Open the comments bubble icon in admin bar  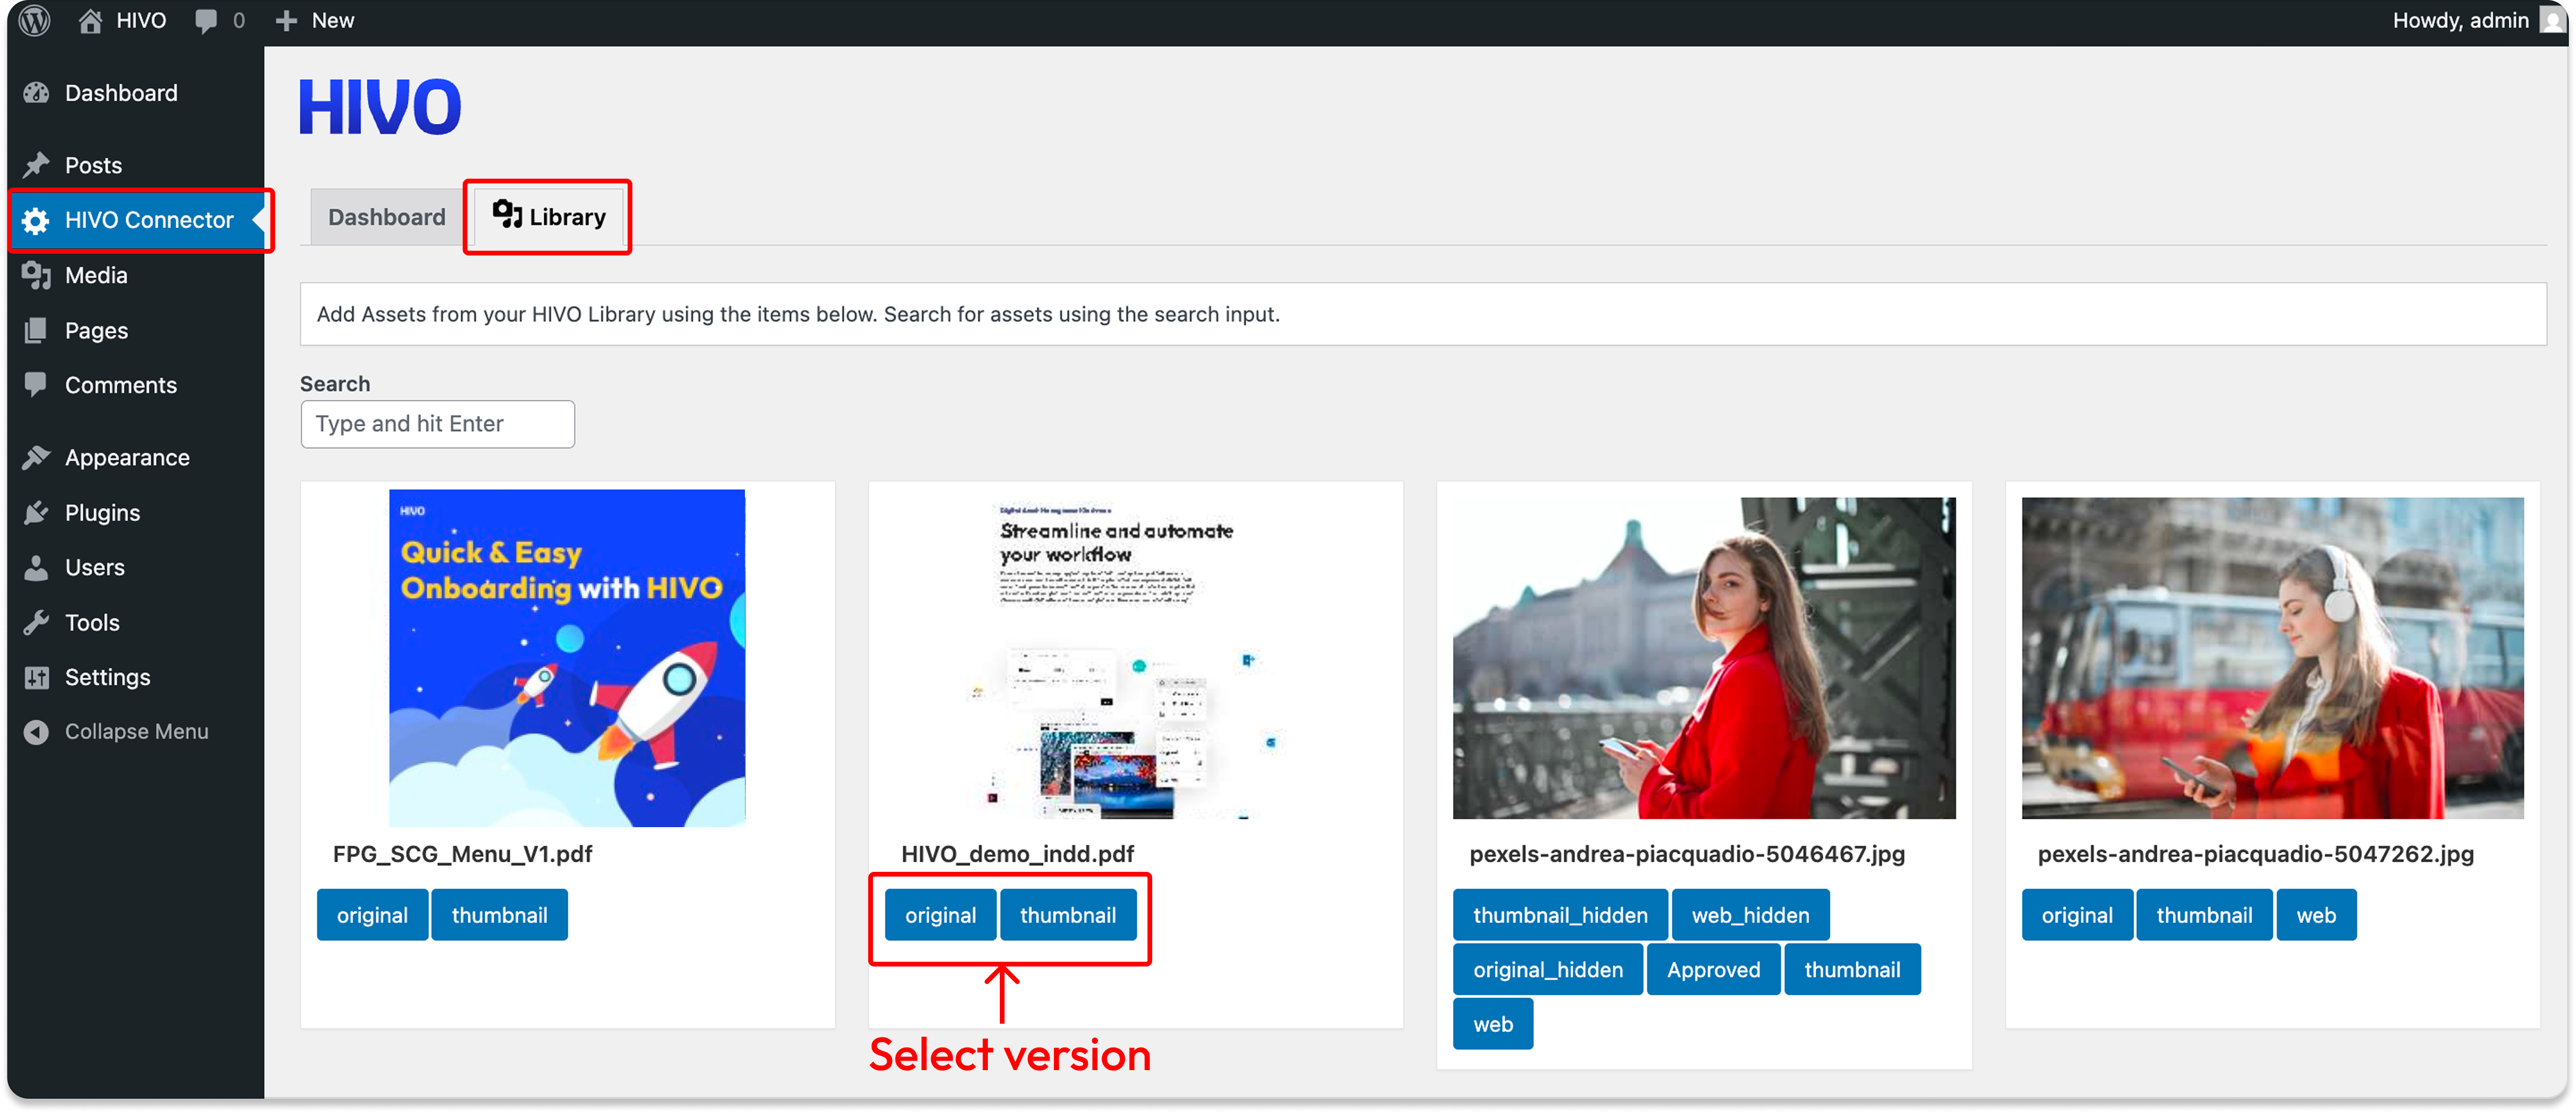tap(206, 21)
